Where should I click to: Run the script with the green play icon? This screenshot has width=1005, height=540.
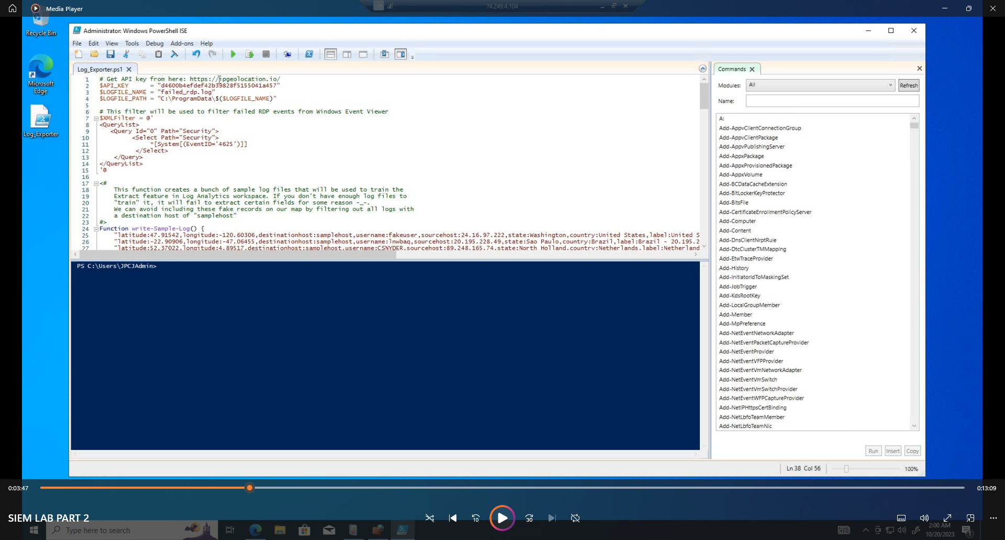(x=233, y=54)
